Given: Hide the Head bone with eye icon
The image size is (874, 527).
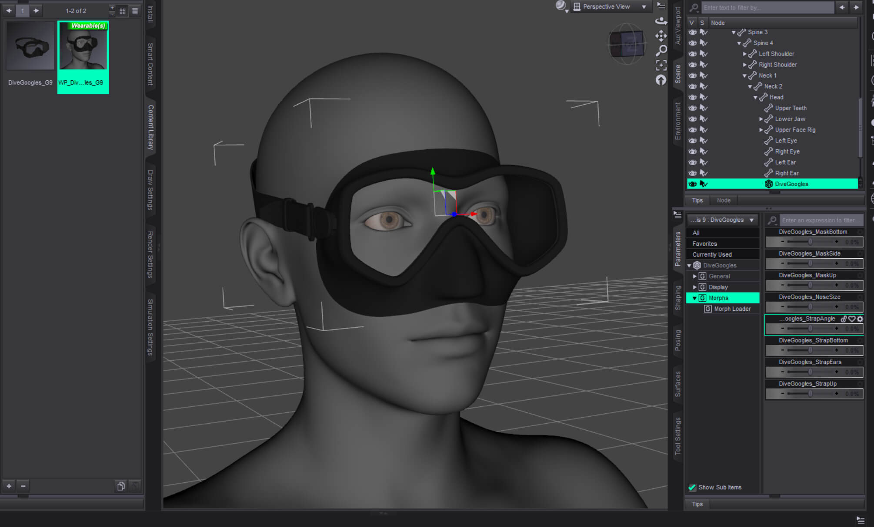Looking at the screenshot, I should [x=693, y=97].
